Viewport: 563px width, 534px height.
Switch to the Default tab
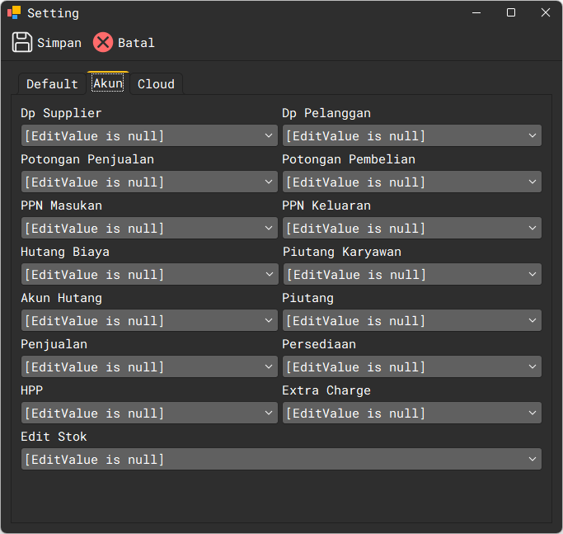click(x=52, y=84)
